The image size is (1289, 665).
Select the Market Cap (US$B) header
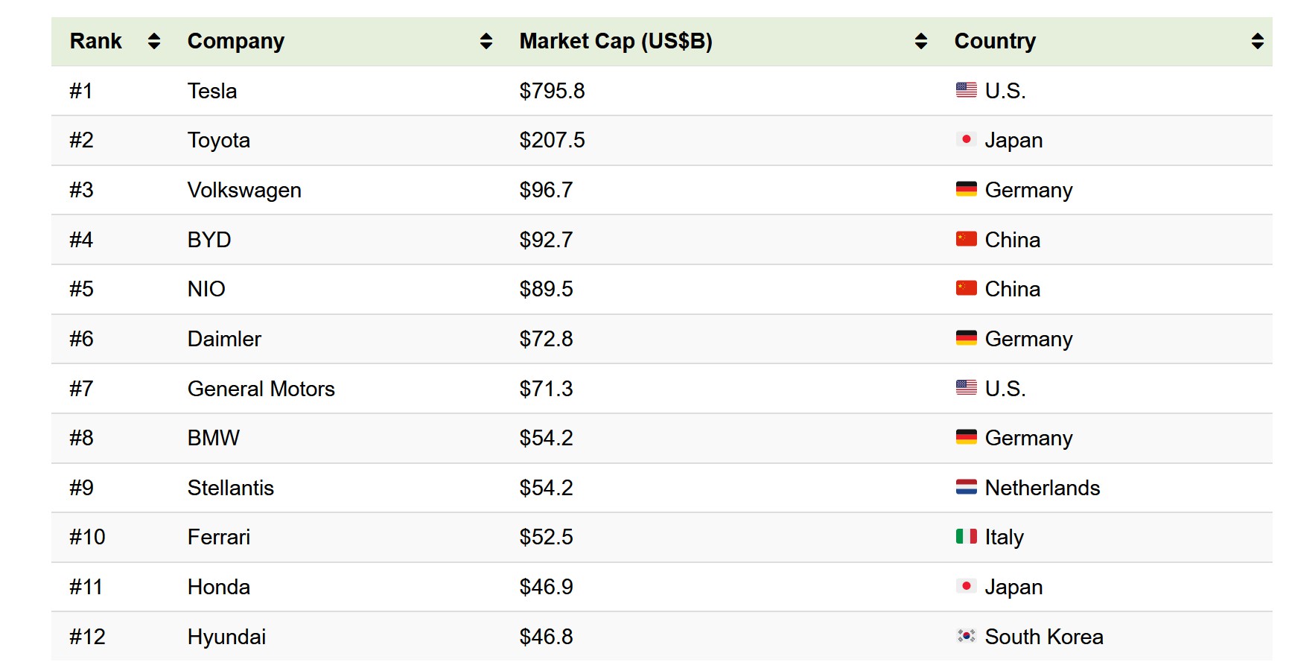click(x=616, y=41)
